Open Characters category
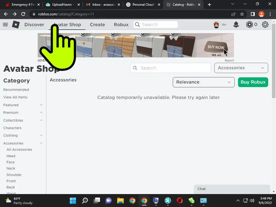Image resolution: width=276 pixels, height=207 pixels. [12, 128]
